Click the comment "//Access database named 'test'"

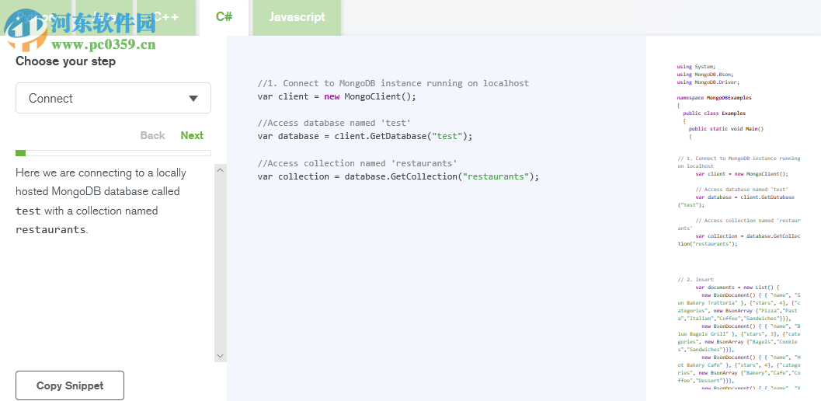334,123
